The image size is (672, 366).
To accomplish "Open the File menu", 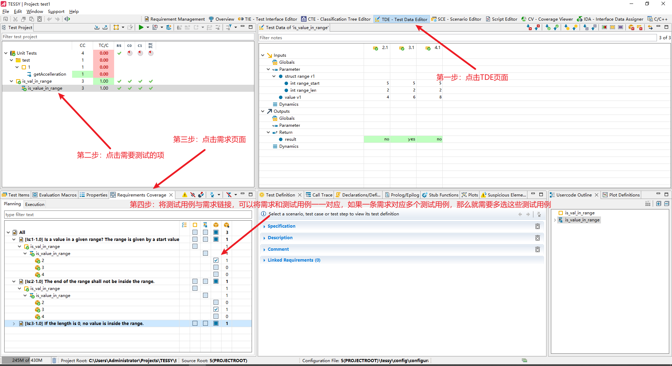I will point(6,12).
